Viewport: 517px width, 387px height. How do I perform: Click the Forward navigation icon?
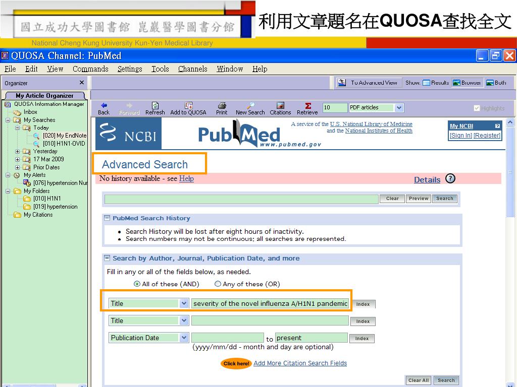(129, 105)
